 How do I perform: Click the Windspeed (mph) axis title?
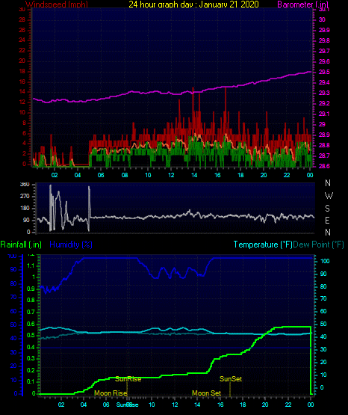(x=57, y=4)
